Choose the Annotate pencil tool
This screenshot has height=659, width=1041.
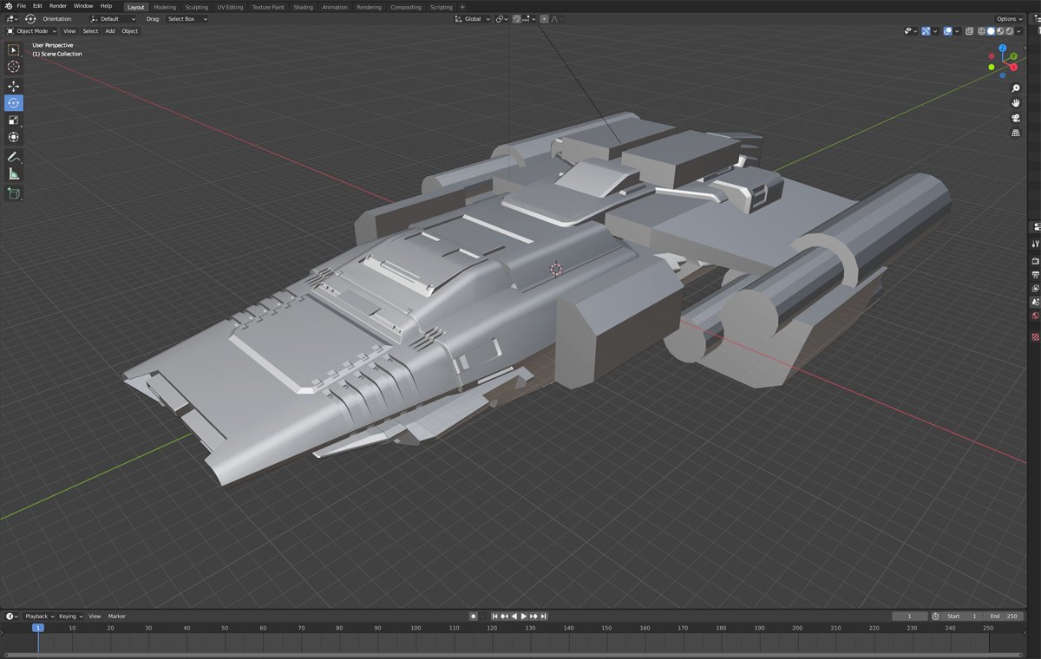(x=14, y=157)
